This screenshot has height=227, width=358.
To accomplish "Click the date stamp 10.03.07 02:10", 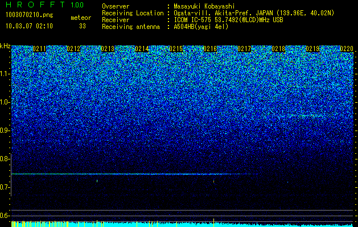I will click(x=29, y=26).
